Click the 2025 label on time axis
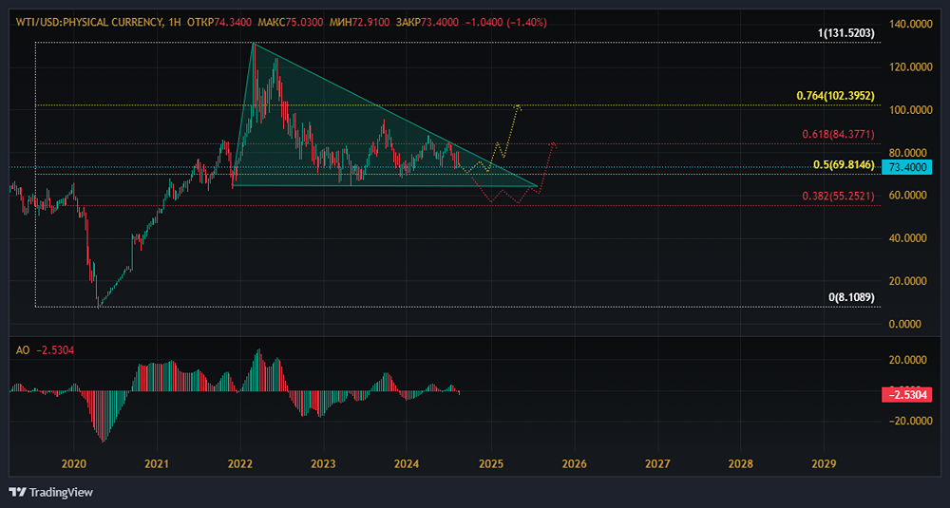 click(x=491, y=464)
